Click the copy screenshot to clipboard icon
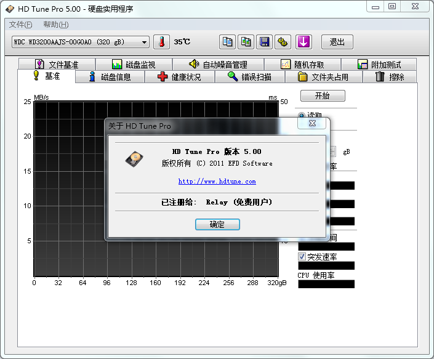434x359 pixels. point(246,42)
